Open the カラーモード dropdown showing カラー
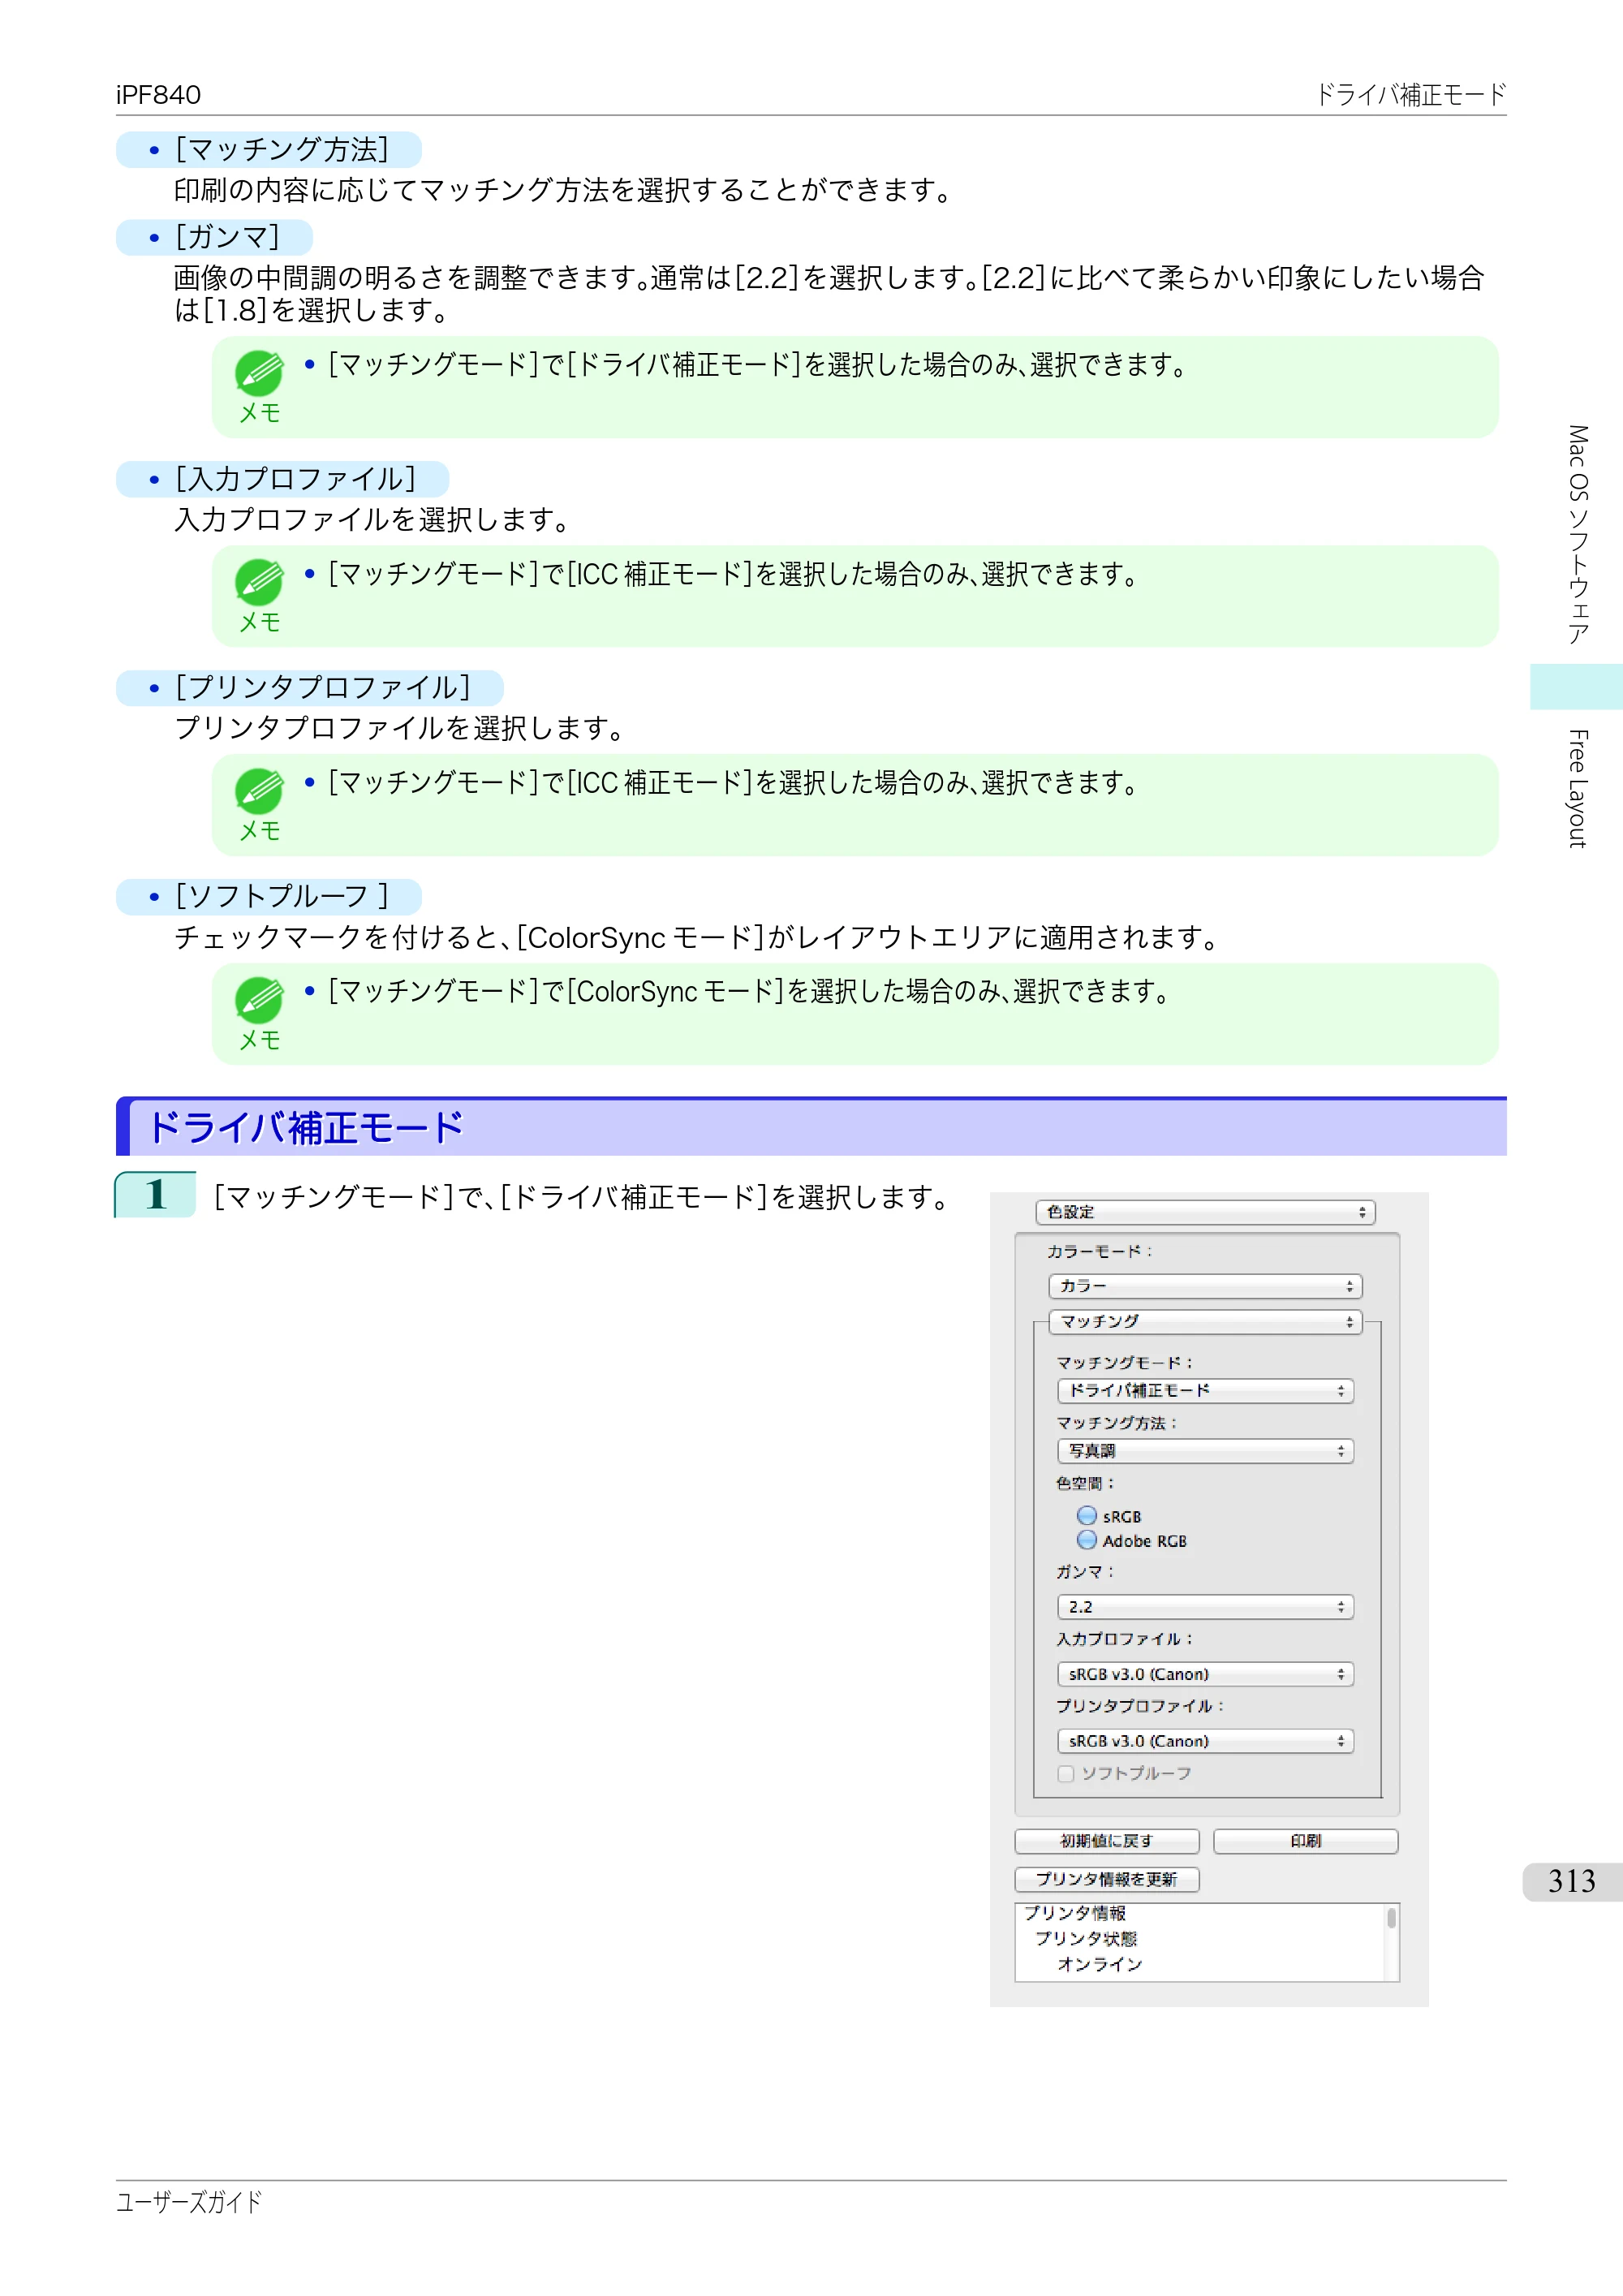Screen dimensions: 1623x2296 (1205, 1286)
